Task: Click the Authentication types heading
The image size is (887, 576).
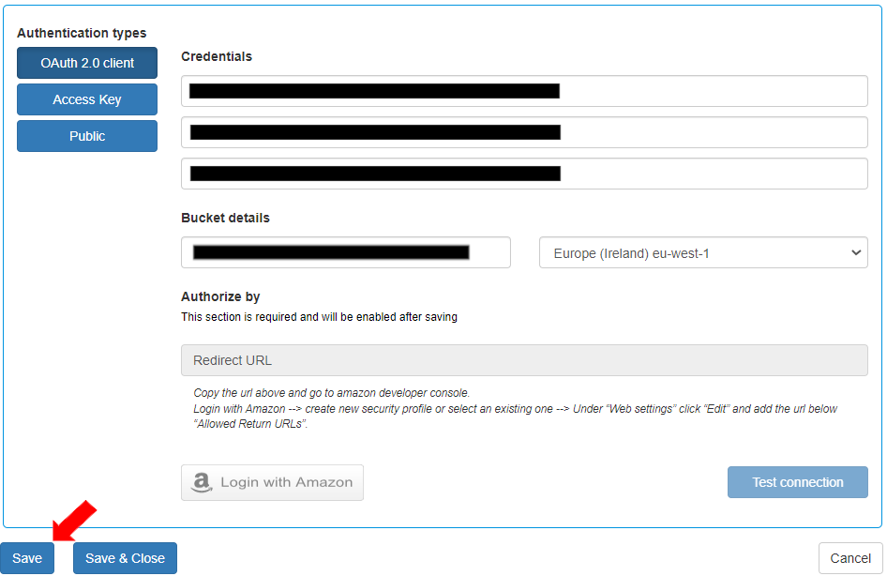Action: coord(82,33)
